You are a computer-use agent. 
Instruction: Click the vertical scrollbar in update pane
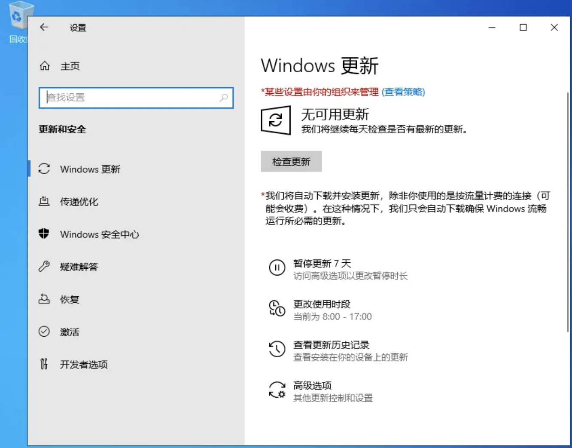point(568,212)
